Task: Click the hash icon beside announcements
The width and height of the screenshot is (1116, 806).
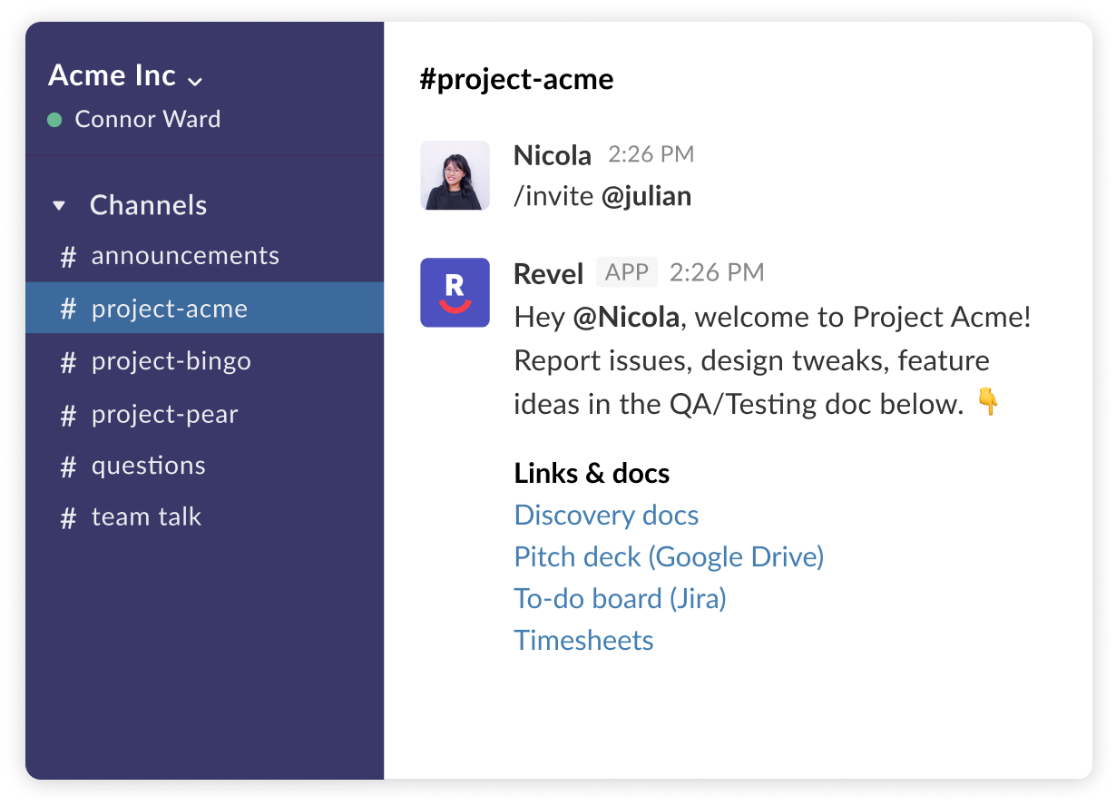Action: click(x=68, y=257)
